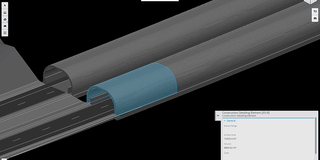
Task: Open the section/clipping tool icon
Action: tap(5, 19)
